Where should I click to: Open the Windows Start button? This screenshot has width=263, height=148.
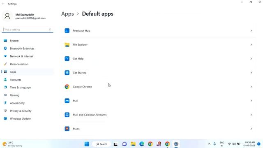point(87,144)
